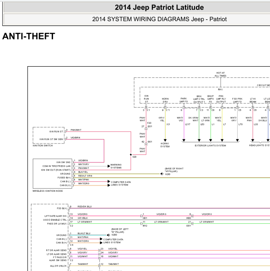The width and height of the screenshot is (270, 271).
Task: Select 'IGN SW OUT (RUN-START)' pin label
Action: (56, 170)
